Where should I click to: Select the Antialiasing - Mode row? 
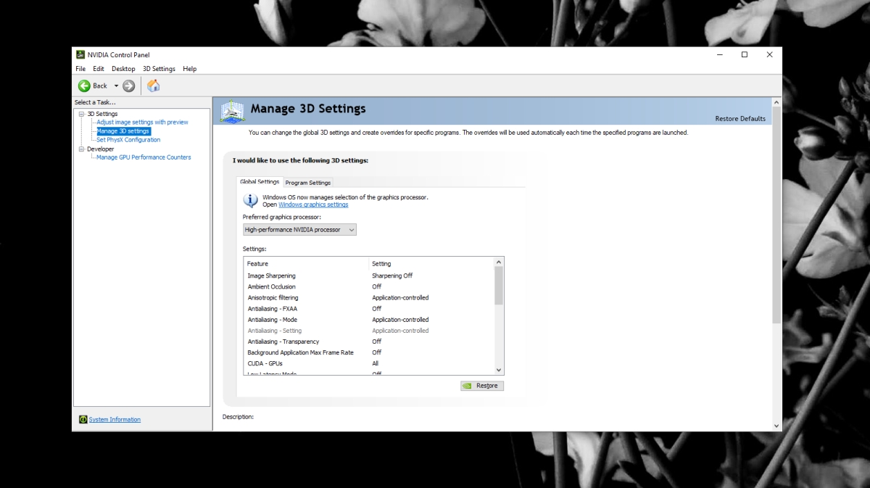369,319
